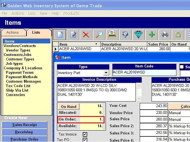This screenshot has width=190, height=142.
Task: Click the Edit item pencil icon
Action: click(x=73, y=34)
